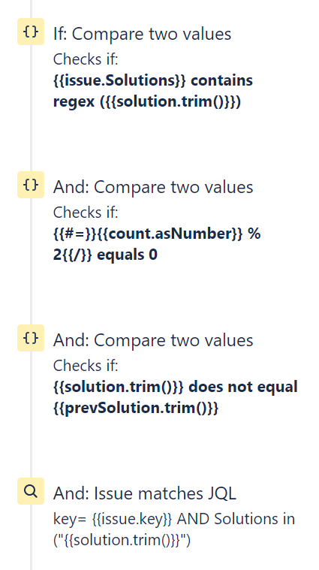The height and width of the screenshot is (570, 319).
Task: Click the 'does not equal {{prevSolution.trim()}}' summary
Action: click(176, 397)
